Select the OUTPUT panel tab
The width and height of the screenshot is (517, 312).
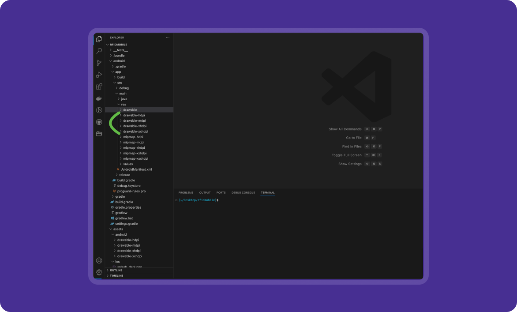[x=205, y=192]
